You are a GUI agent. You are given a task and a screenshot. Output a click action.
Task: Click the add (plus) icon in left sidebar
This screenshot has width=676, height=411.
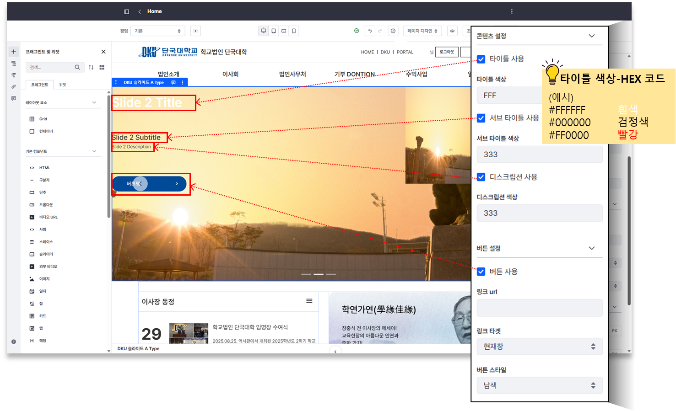click(14, 52)
